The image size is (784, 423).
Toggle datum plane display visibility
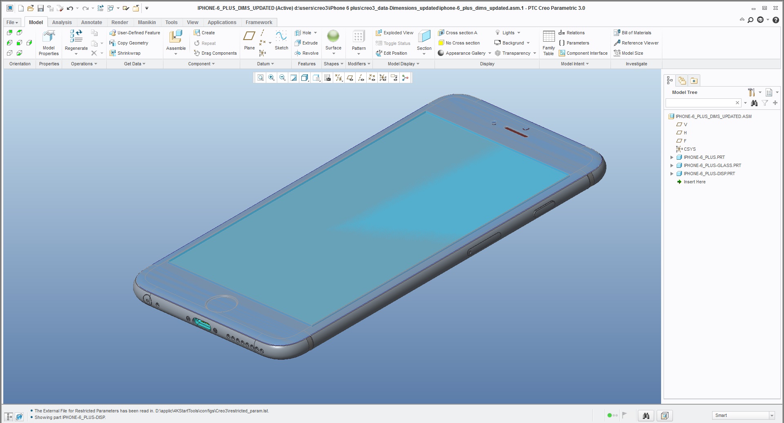click(350, 78)
